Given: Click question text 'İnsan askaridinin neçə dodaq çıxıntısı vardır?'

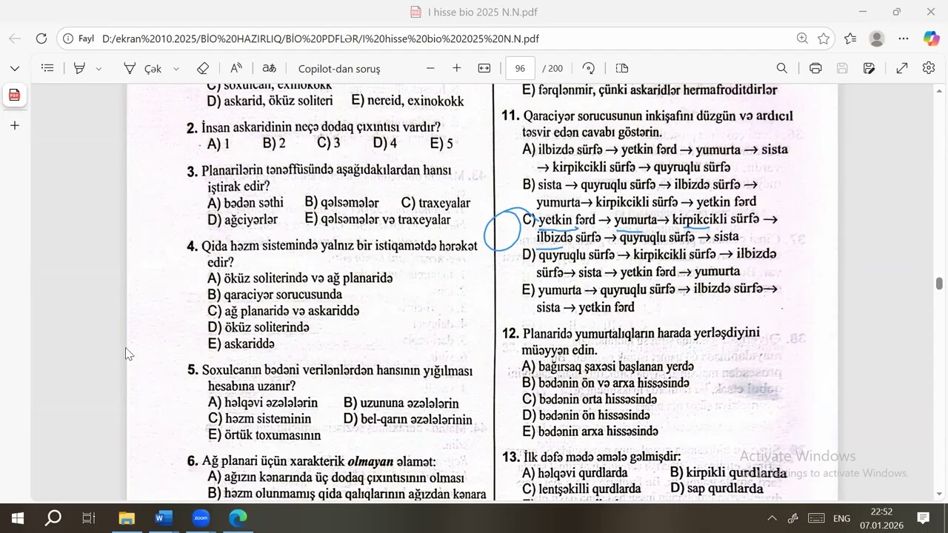Looking at the screenshot, I should coord(321,127).
